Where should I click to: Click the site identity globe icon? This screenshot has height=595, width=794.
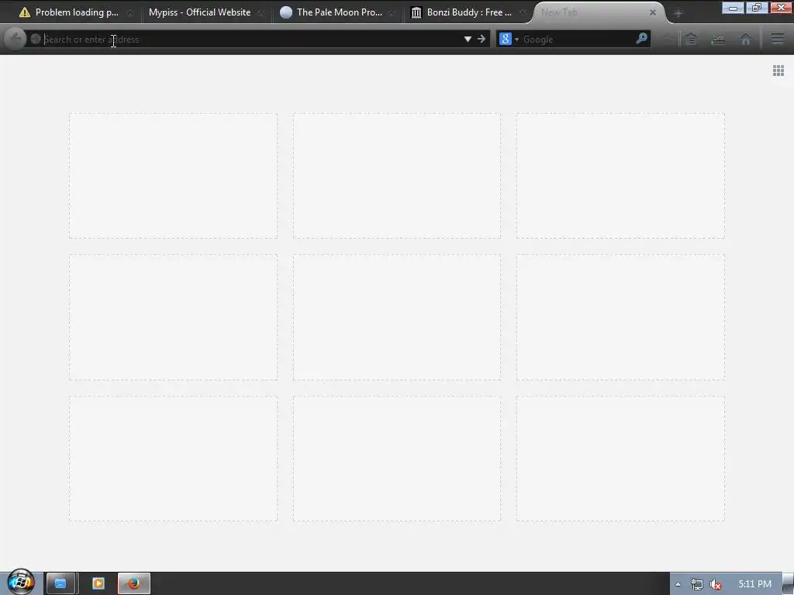36,39
